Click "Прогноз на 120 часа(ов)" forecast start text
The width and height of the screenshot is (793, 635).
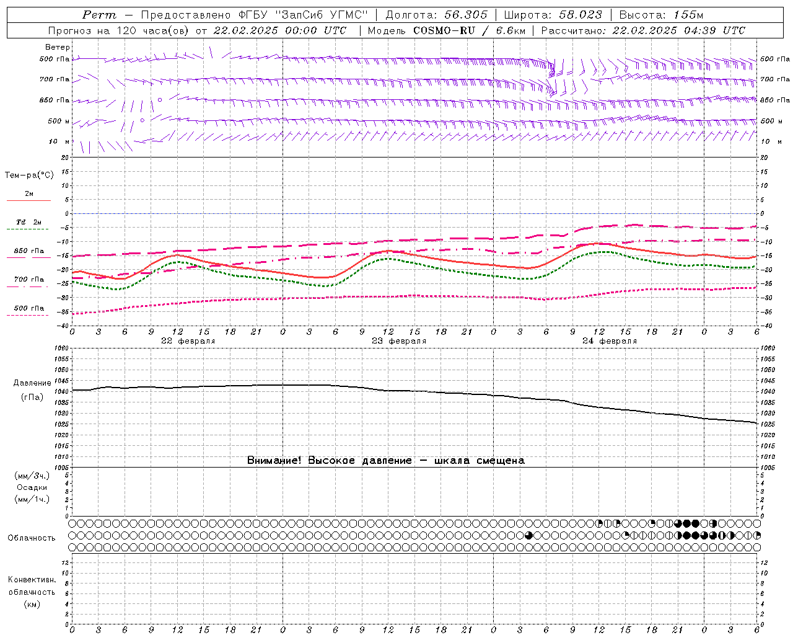tap(120, 30)
